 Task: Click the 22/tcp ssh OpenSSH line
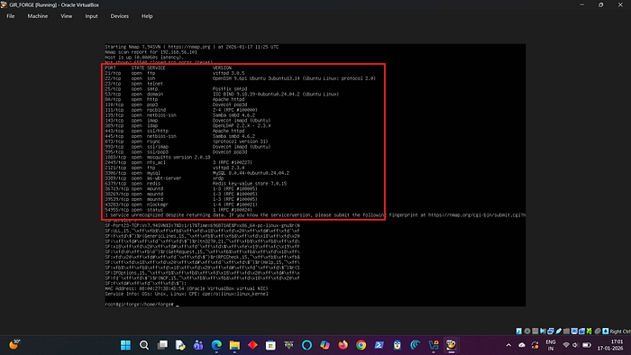click(x=241, y=78)
